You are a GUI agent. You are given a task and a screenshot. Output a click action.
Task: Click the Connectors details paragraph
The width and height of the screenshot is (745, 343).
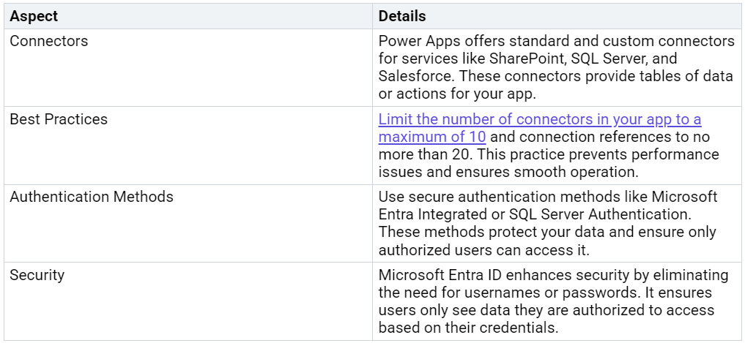tap(557, 67)
